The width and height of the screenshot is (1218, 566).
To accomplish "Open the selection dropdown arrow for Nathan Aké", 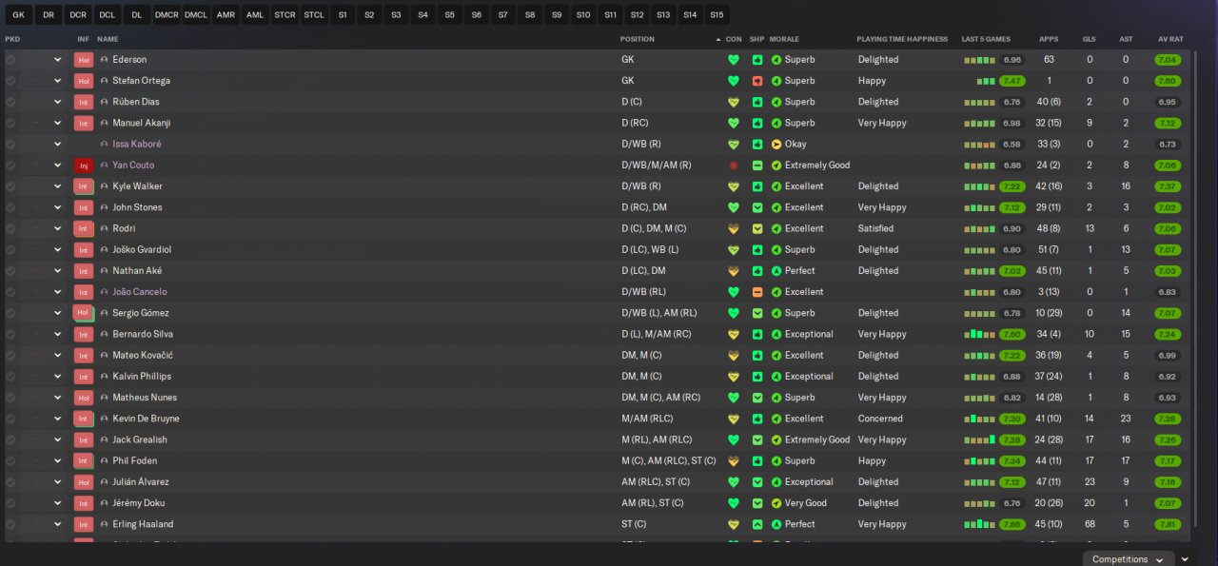I will (x=57, y=271).
